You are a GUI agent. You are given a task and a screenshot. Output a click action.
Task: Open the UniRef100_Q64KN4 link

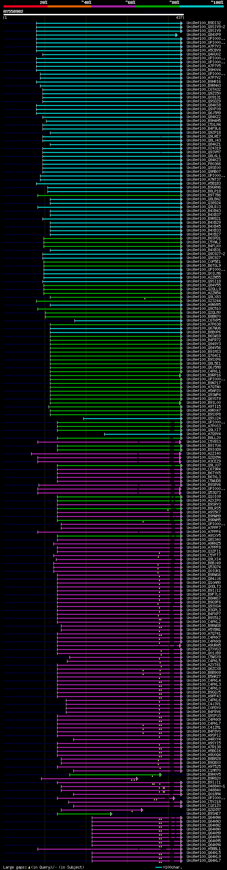pyautogui.click(x=204, y=818)
